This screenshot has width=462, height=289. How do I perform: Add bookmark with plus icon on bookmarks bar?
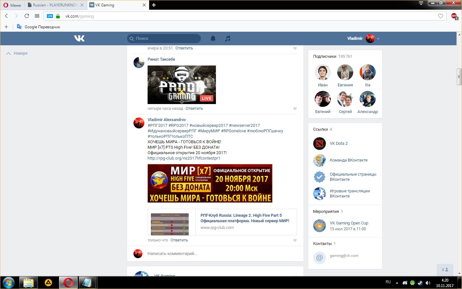tap(6, 27)
